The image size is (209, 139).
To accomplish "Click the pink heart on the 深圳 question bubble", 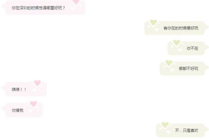I will [x=76, y=2].
